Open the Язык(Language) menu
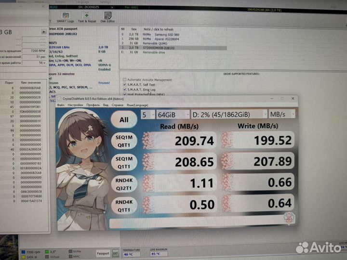 [137, 105]
